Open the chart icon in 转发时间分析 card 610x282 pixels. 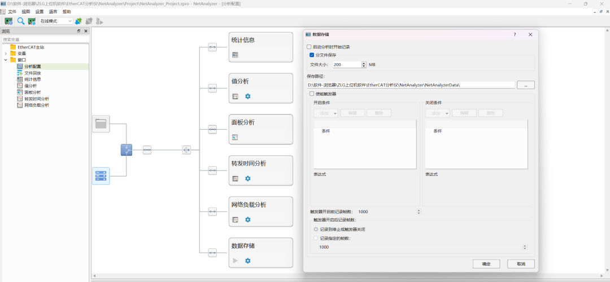(x=235, y=179)
